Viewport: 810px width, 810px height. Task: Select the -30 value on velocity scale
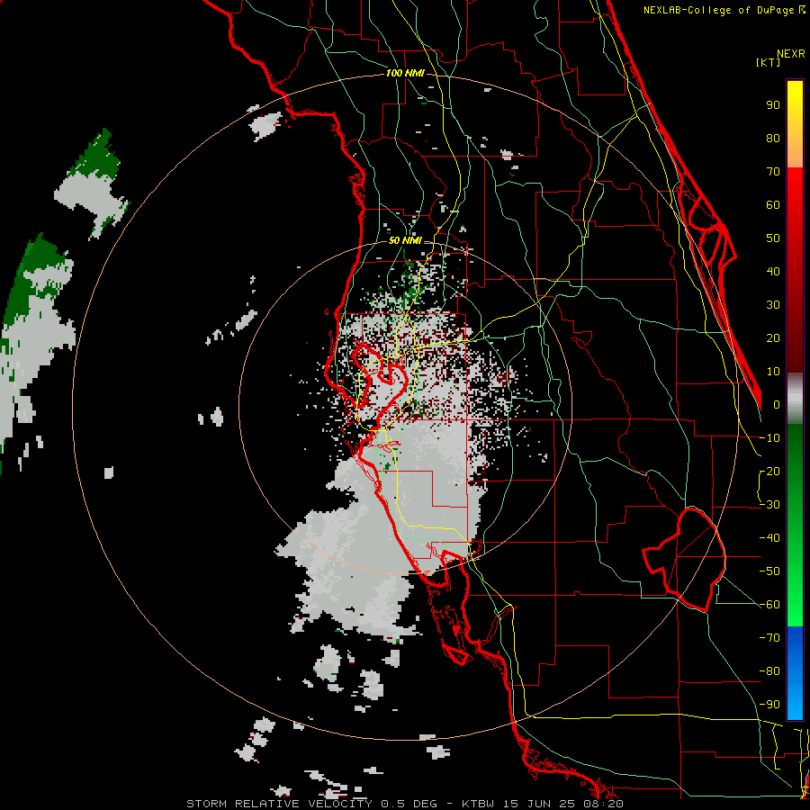[769, 505]
